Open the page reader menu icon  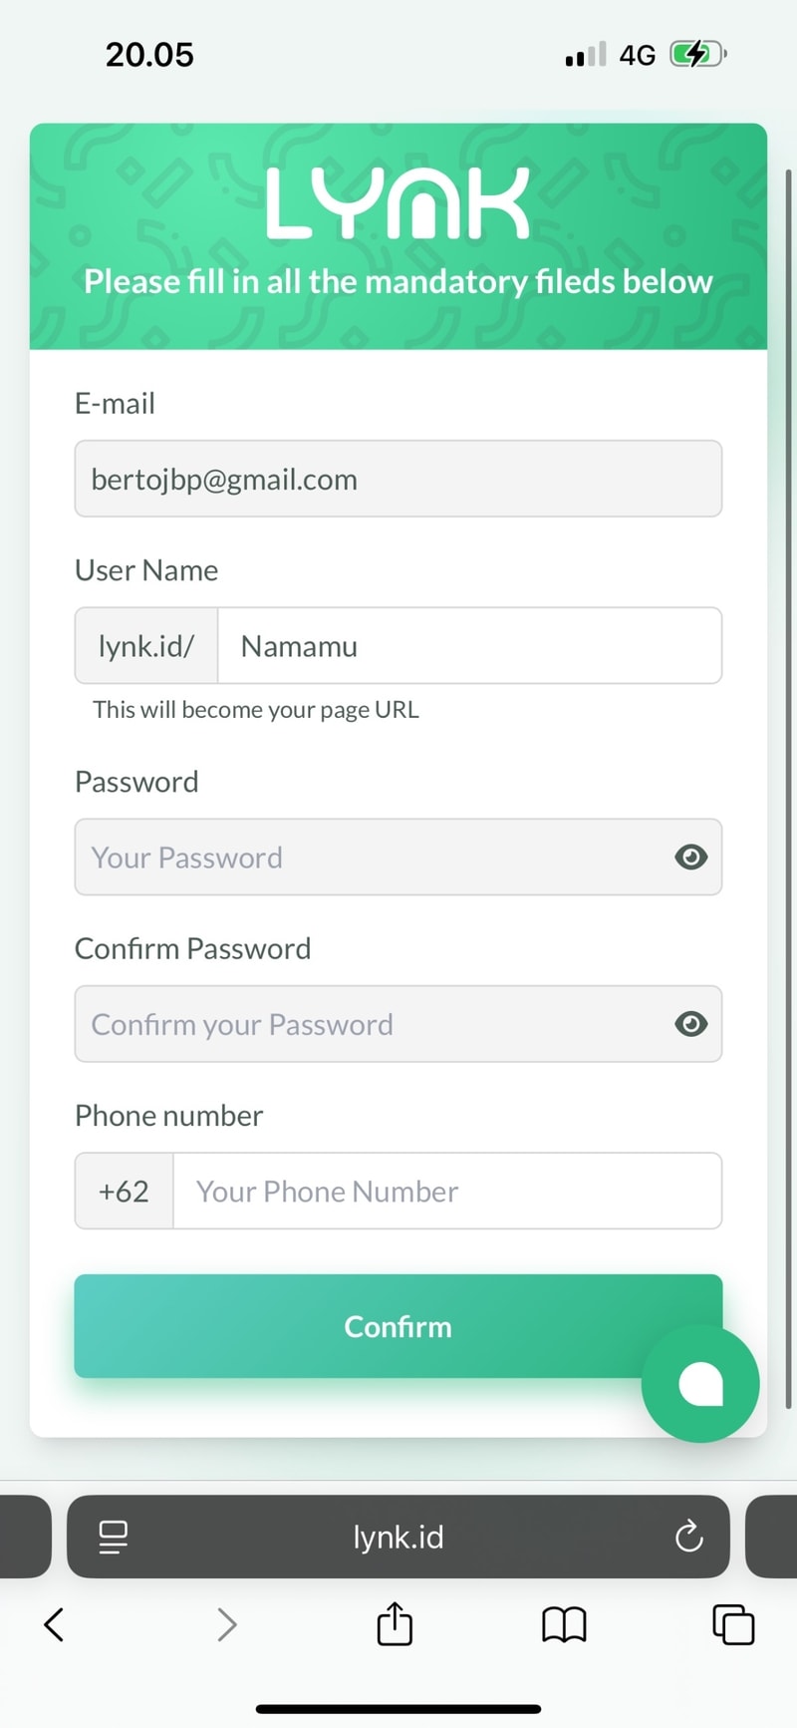tap(114, 1537)
